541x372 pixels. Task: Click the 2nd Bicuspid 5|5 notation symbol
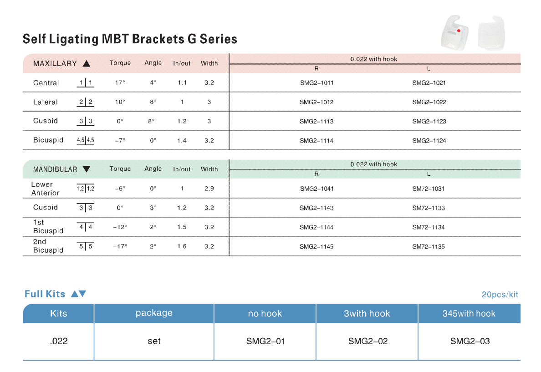coord(86,246)
